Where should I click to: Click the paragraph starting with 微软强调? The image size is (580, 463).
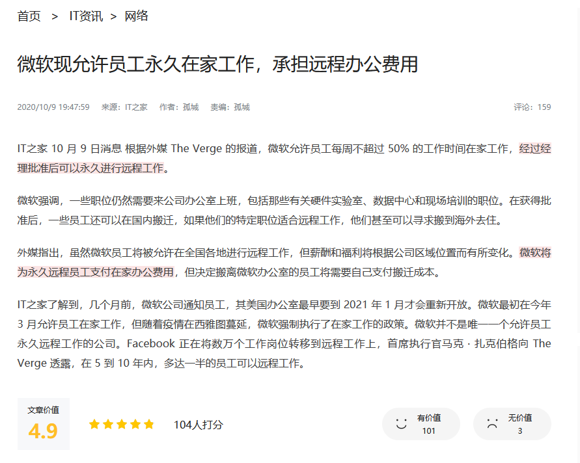point(284,211)
